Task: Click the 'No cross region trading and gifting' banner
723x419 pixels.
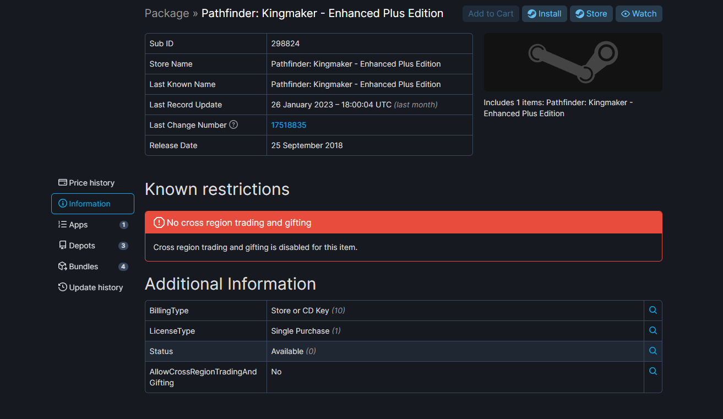Action: (404, 222)
